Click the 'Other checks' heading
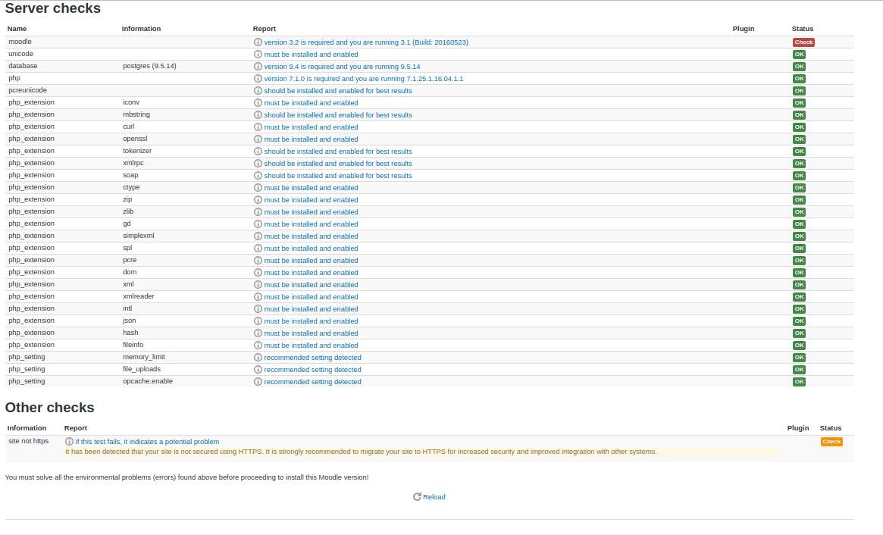Screen dimensions: 883x535 (x=49, y=408)
